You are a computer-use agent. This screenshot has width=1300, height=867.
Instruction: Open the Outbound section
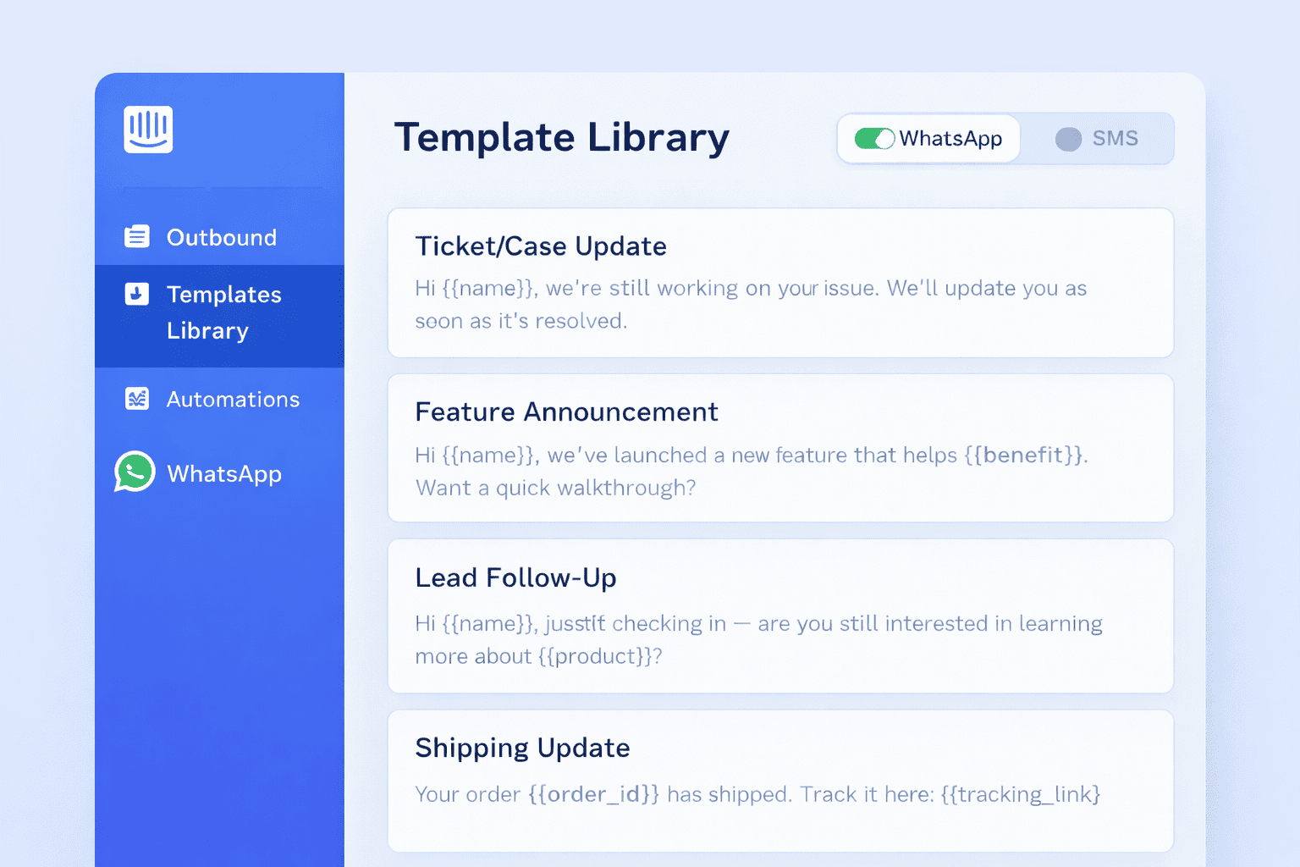coord(220,237)
